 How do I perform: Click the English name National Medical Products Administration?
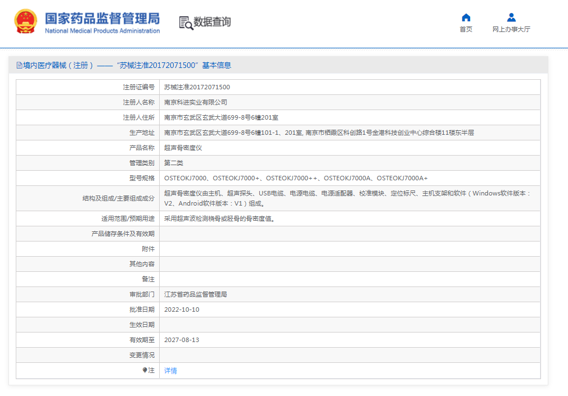coord(102,31)
